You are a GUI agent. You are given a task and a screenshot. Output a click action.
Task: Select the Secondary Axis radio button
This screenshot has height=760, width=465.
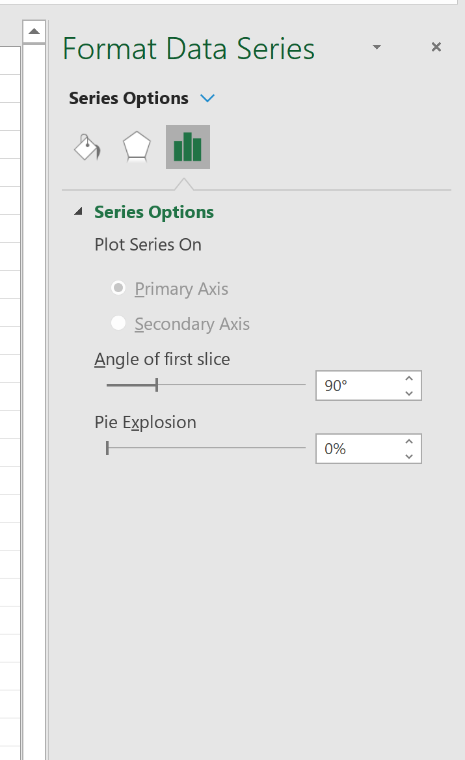[118, 323]
